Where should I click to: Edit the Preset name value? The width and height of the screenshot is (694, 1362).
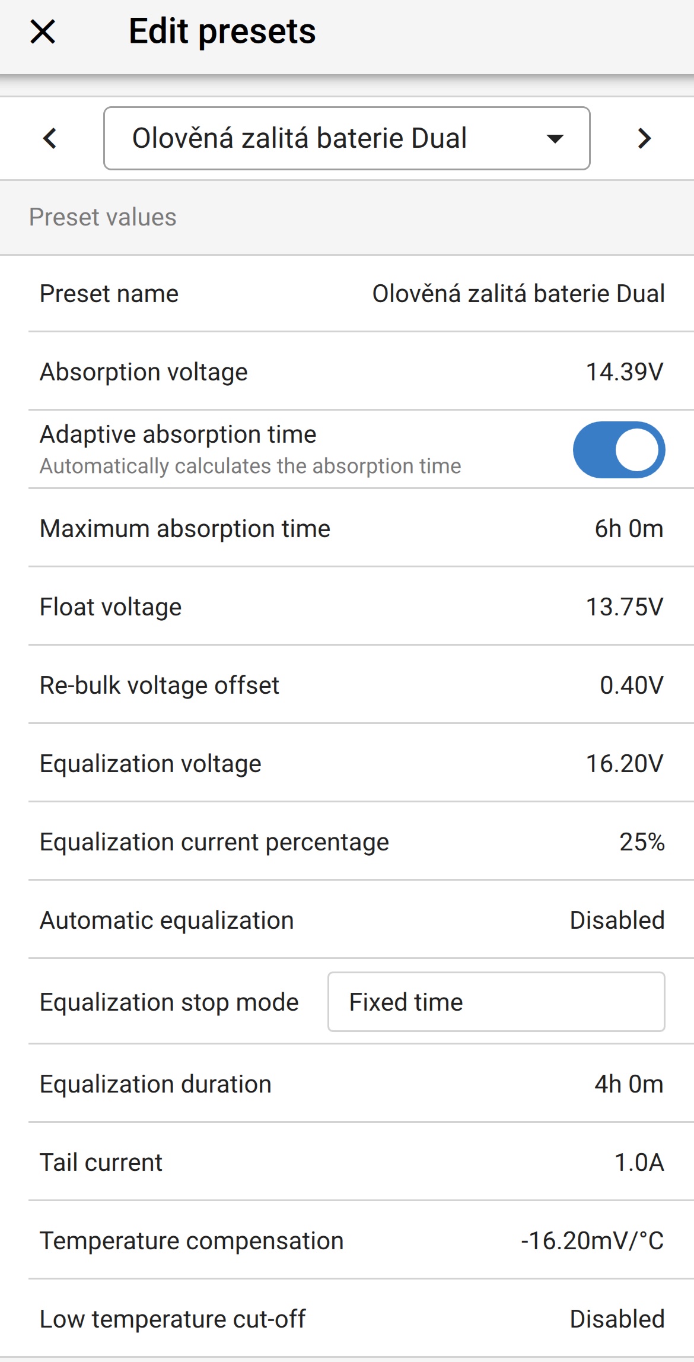point(518,294)
